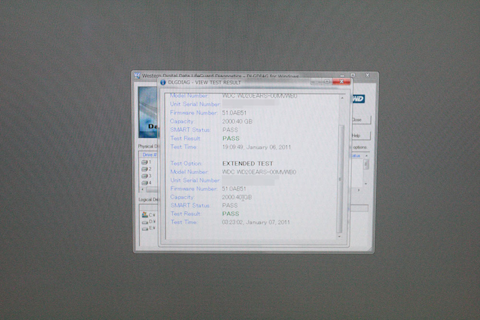The image size is (480, 320).
Task: Click the first SMART Status PASS value
Action: click(230, 130)
